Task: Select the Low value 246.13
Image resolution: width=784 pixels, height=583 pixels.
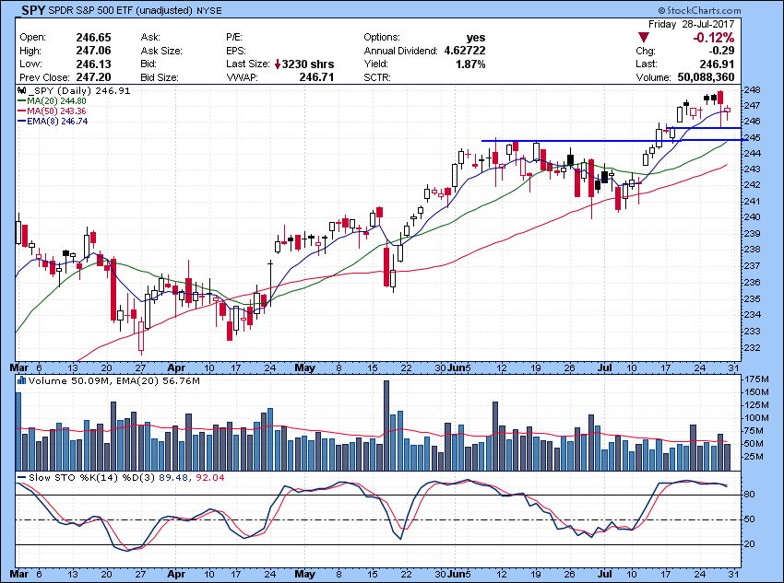Action: coord(93,64)
